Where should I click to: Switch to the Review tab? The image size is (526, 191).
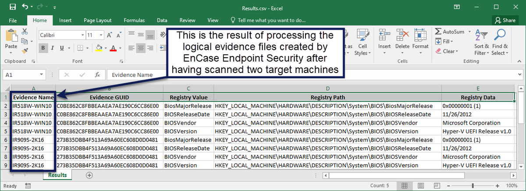(x=187, y=20)
